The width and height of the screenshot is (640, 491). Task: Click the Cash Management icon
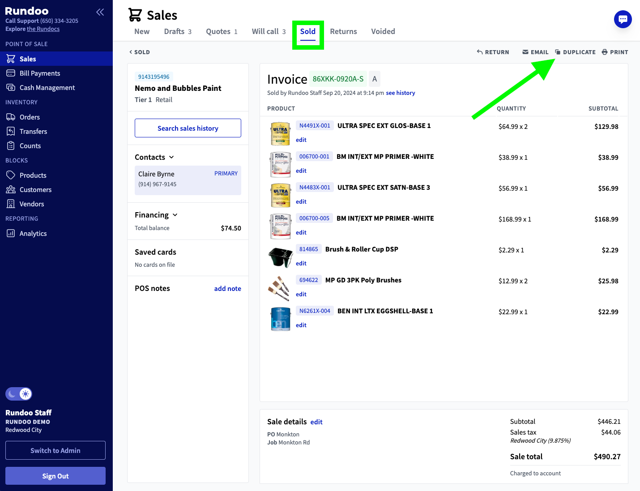pyautogui.click(x=11, y=87)
